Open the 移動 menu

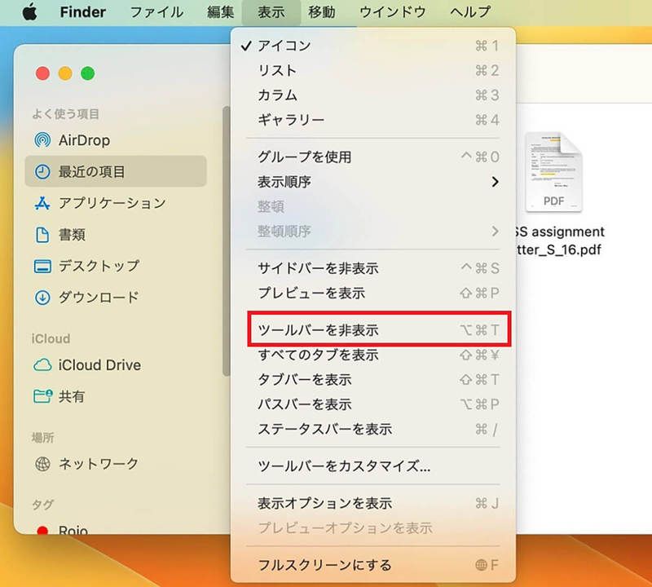(322, 12)
